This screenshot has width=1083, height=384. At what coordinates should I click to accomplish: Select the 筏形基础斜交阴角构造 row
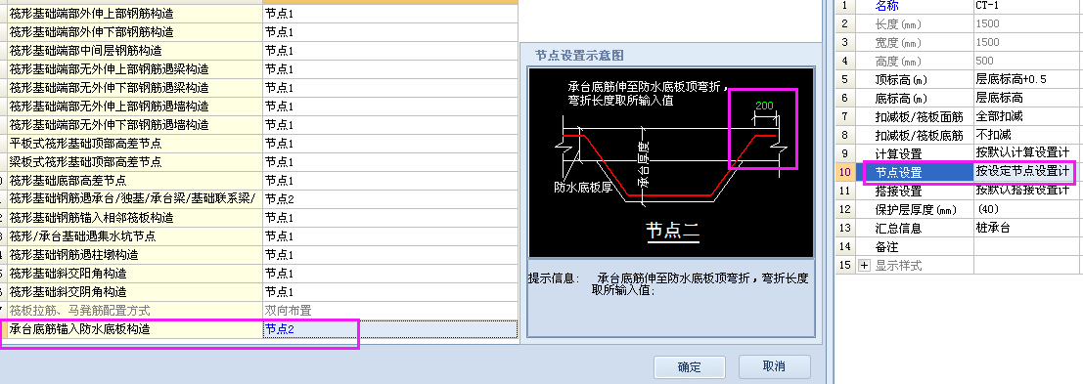(x=259, y=292)
